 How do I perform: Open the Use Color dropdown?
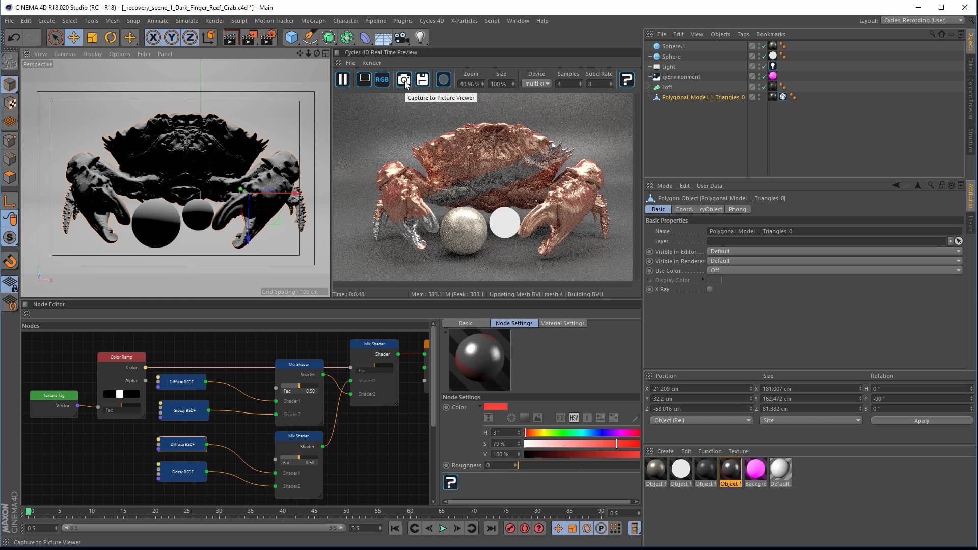(x=834, y=270)
